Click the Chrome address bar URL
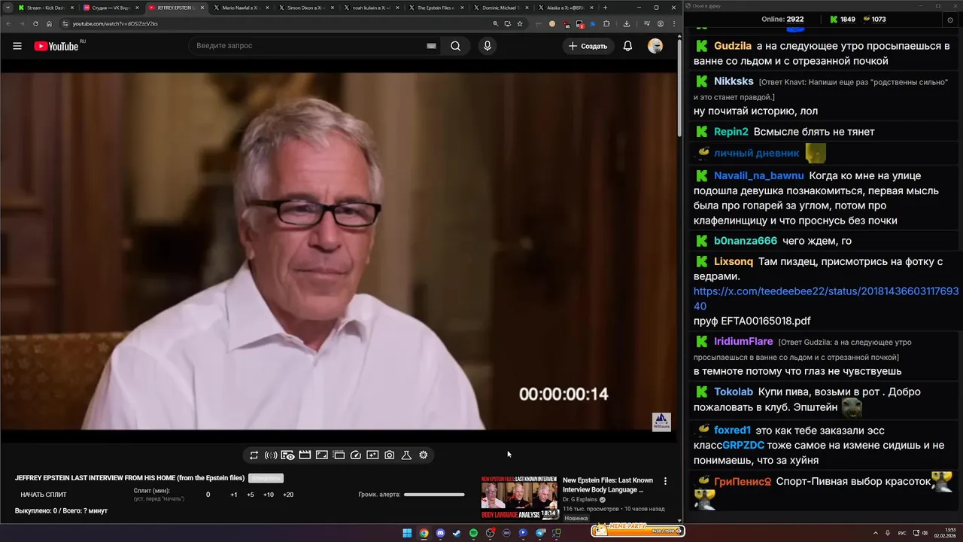963x542 pixels. click(115, 23)
